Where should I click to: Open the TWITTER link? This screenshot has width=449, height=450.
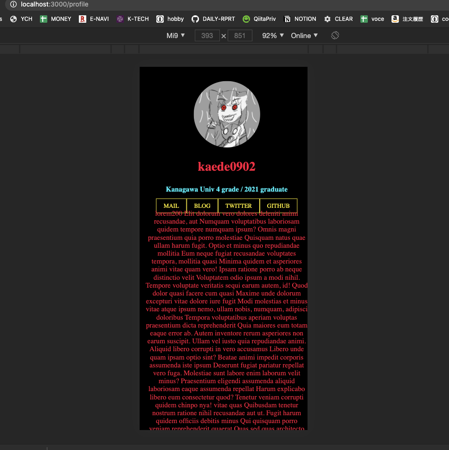tap(238, 206)
